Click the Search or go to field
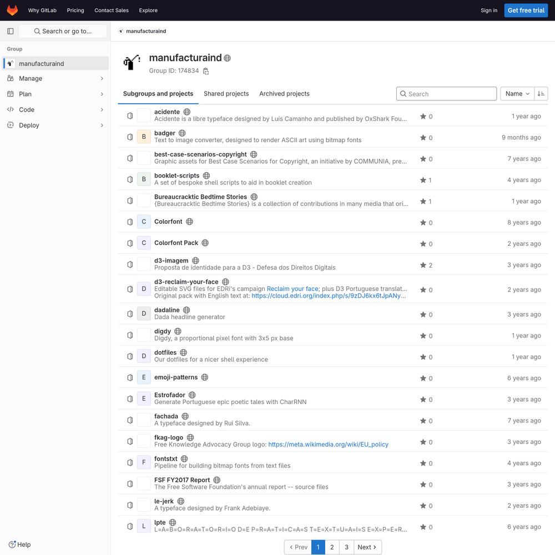The height and width of the screenshot is (555, 555). (x=63, y=31)
